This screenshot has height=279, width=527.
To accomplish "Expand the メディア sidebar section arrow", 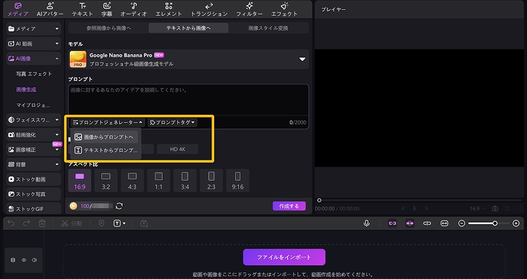I will (x=57, y=29).
